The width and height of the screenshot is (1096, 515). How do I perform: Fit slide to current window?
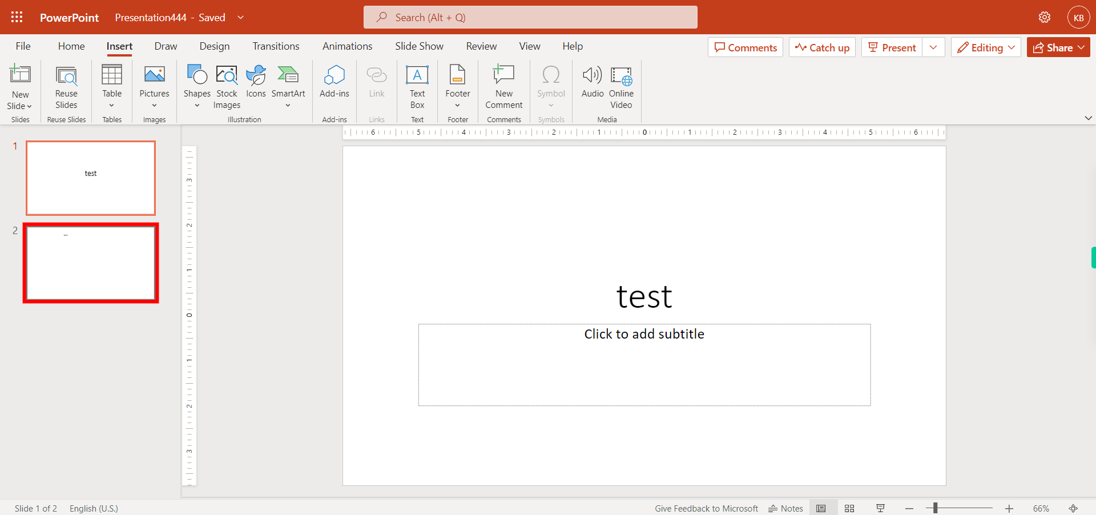click(x=1073, y=508)
